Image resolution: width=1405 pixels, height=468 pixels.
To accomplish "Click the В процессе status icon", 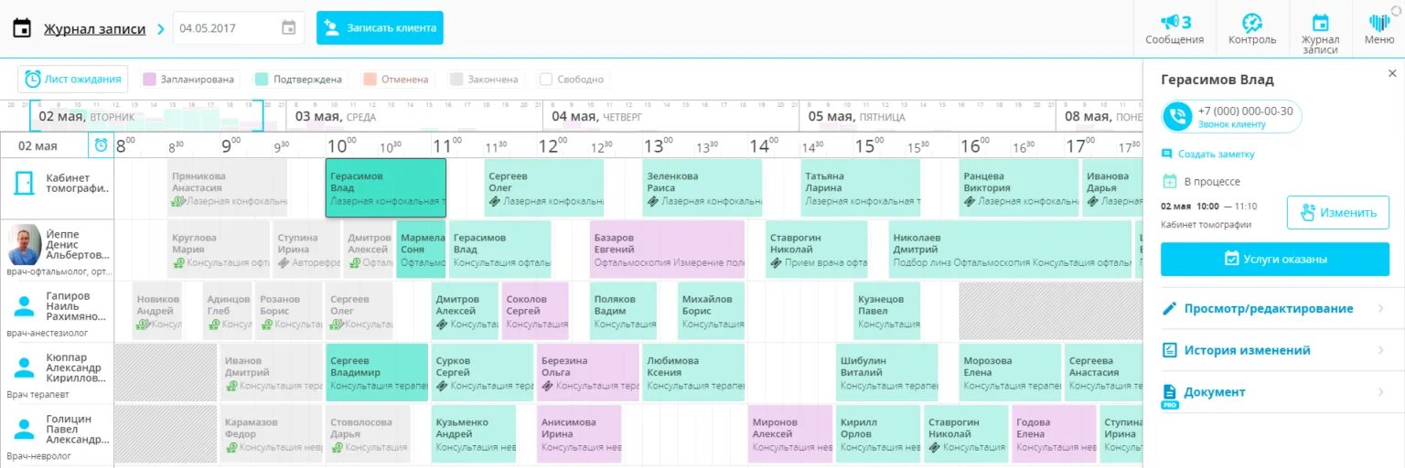I will (x=1169, y=182).
